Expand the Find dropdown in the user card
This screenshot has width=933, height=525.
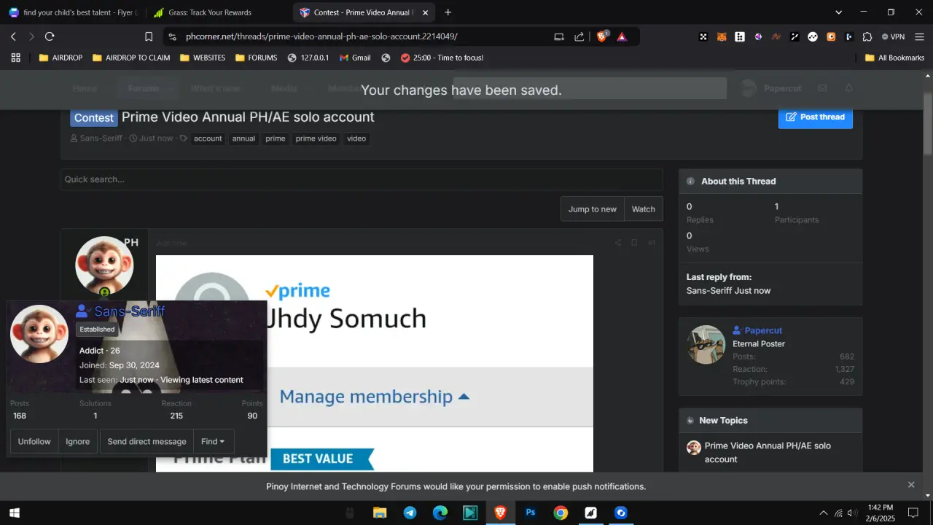pyautogui.click(x=214, y=441)
